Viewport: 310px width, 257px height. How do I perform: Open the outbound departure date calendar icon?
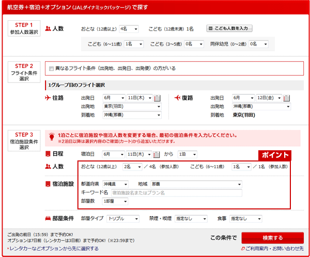coord(157,98)
